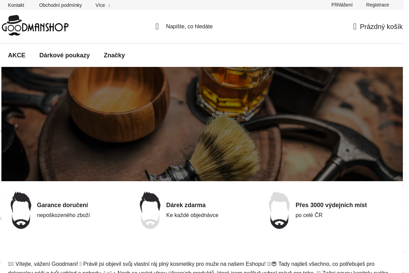This screenshot has height=273, width=409.
Task: Open the Značky menu
Action: point(114,55)
